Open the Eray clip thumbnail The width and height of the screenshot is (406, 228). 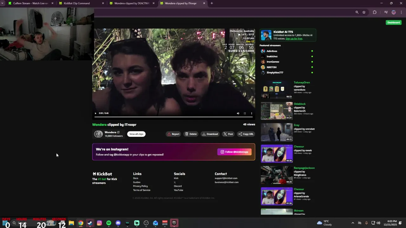(x=277, y=132)
